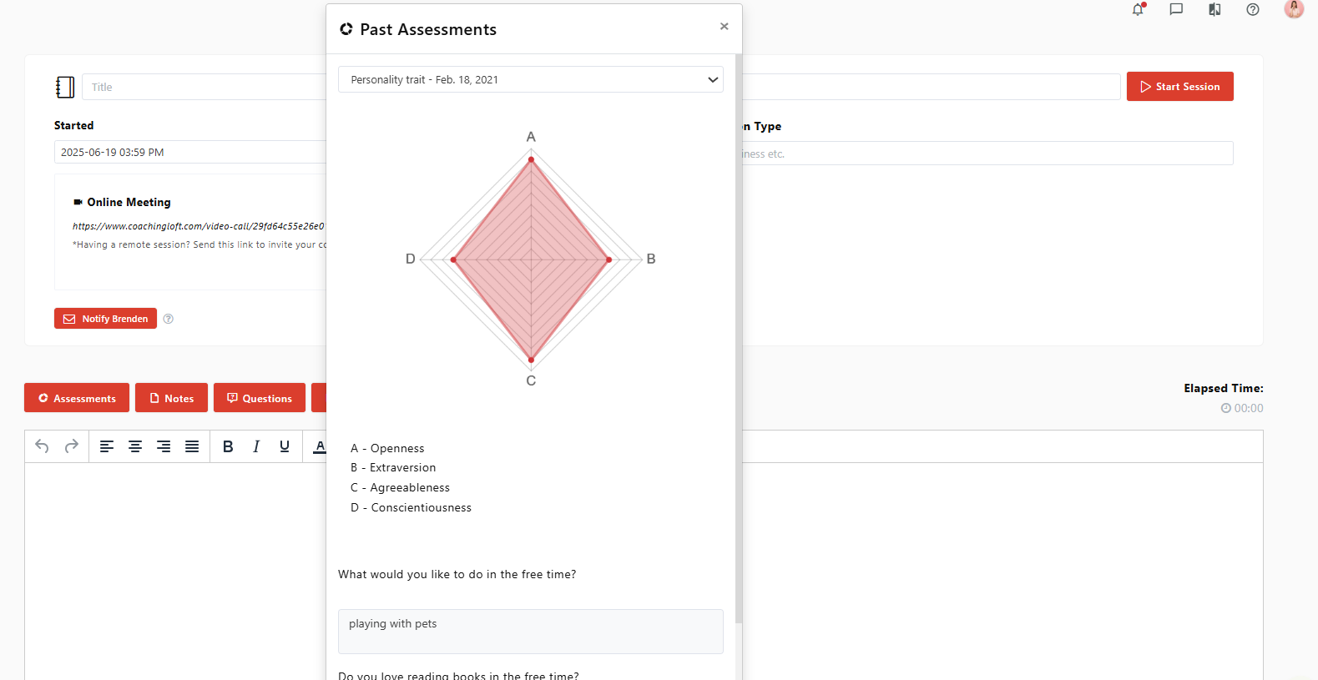Image resolution: width=1318 pixels, height=680 pixels.
Task: Justify text in editor toolbar
Action: coord(192,446)
